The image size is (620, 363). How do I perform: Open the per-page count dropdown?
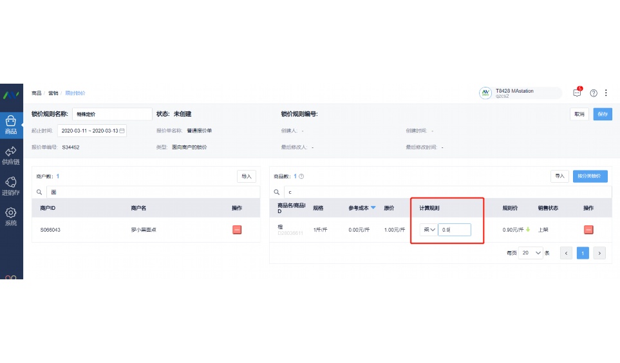pyautogui.click(x=531, y=254)
